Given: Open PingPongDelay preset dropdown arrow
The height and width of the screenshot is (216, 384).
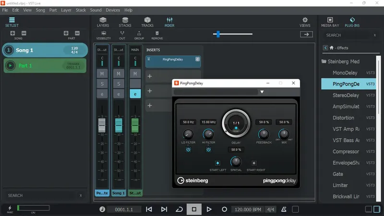Looking at the screenshot, I should tap(262, 92).
